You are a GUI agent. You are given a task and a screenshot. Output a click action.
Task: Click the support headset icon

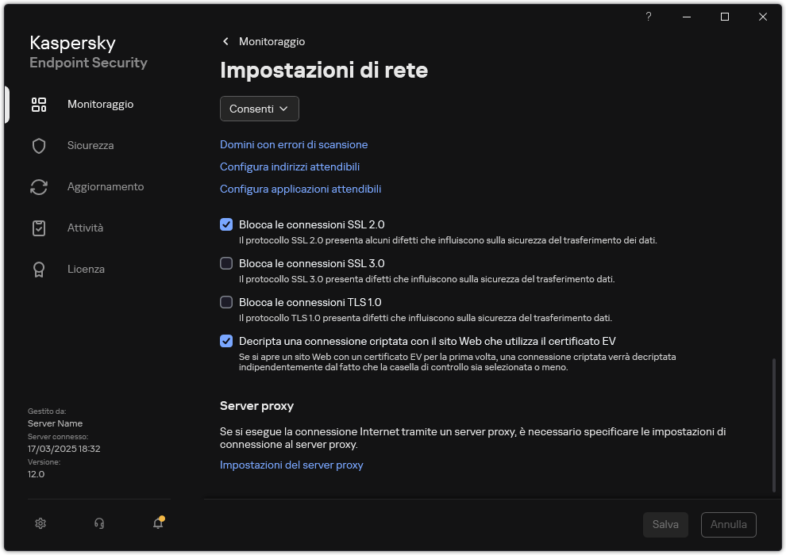click(98, 523)
